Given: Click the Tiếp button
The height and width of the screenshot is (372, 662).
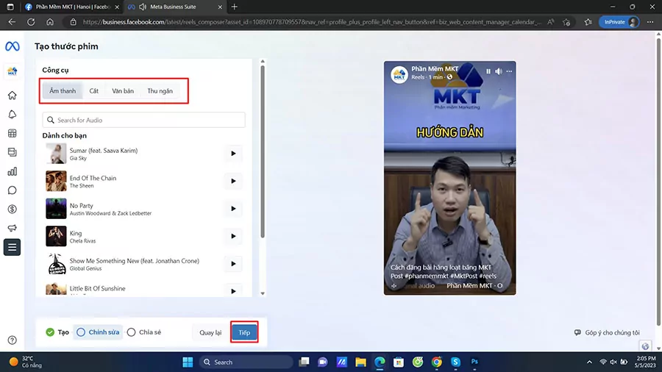Looking at the screenshot, I should pyautogui.click(x=244, y=333).
